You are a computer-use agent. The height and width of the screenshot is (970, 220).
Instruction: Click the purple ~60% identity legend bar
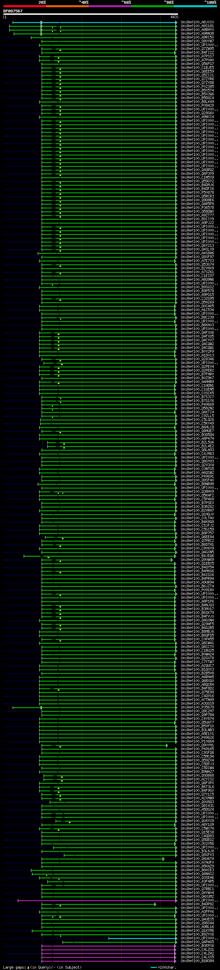(x=110, y=6)
